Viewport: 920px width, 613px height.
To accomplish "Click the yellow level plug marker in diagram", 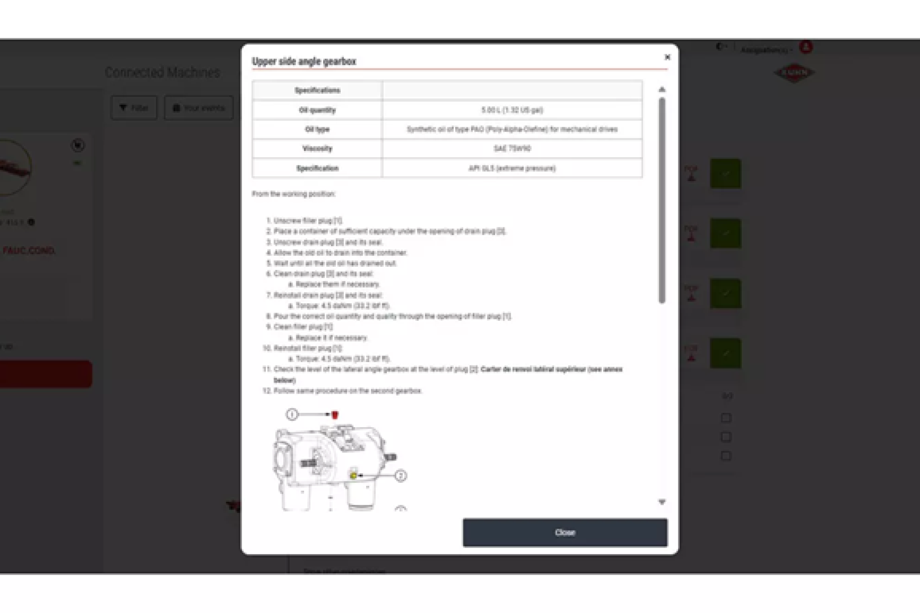I will click(x=353, y=476).
